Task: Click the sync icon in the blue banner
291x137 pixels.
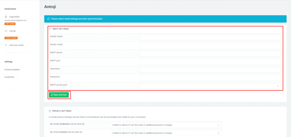Action: [x=48, y=19]
